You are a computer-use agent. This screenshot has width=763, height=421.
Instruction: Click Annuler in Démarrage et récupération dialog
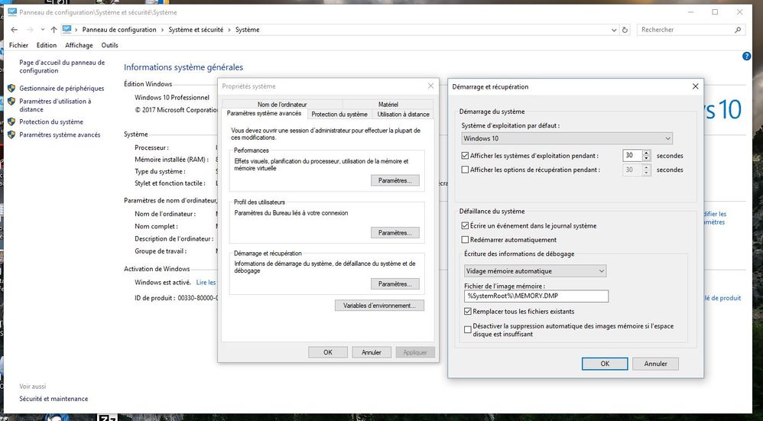click(655, 364)
